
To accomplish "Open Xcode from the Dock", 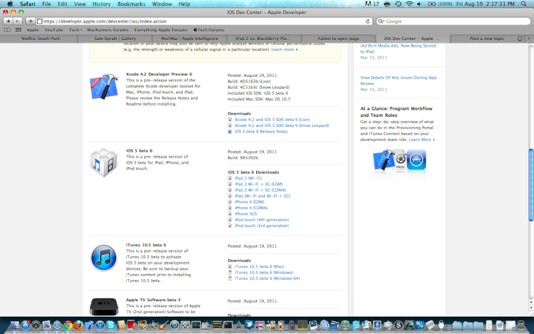I will click(x=89, y=325).
